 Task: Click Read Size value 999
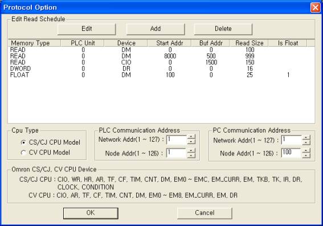250,56
